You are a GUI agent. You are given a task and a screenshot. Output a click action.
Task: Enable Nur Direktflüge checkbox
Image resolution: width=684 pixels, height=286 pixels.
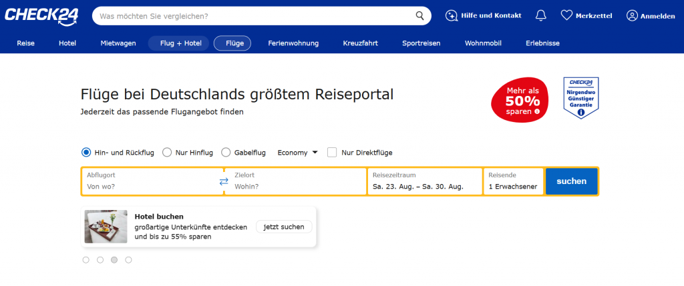(x=332, y=153)
